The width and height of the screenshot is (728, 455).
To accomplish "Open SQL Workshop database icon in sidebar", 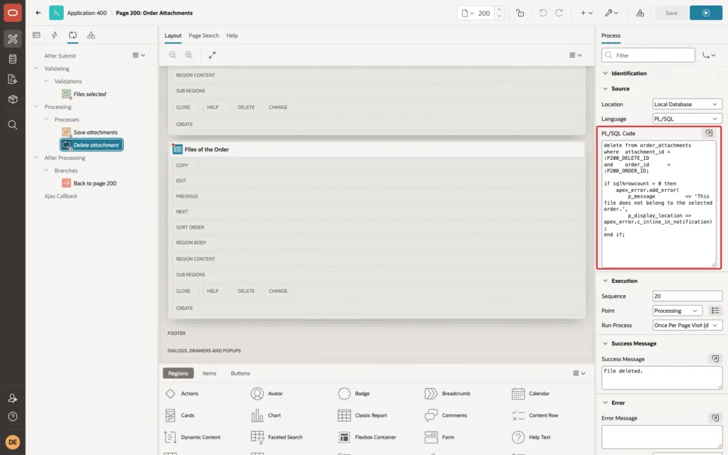I will tap(13, 59).
